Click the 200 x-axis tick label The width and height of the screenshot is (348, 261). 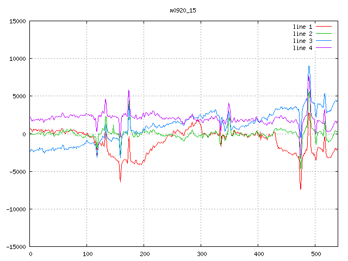(x=144, y=254)
